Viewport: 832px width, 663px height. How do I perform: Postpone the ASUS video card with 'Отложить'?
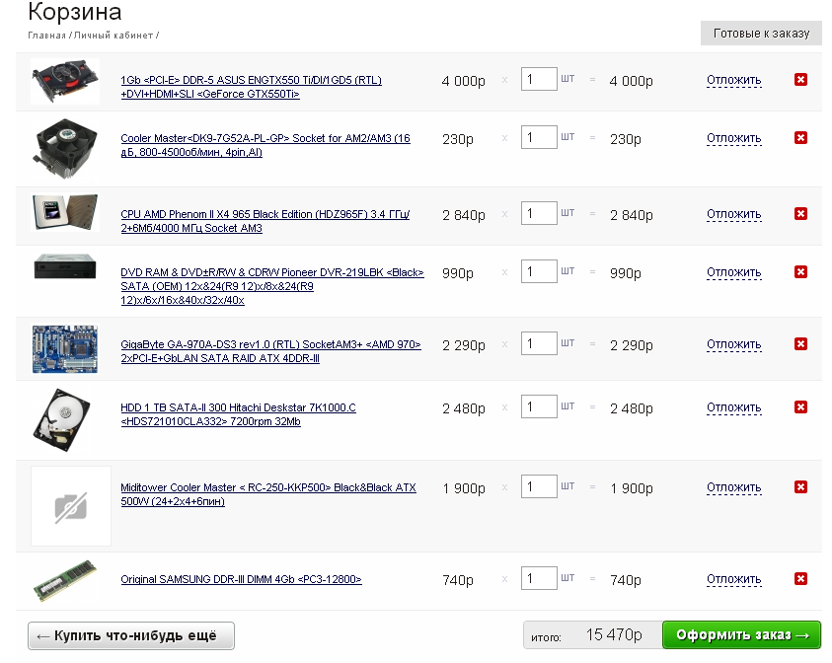click(x=733, y=80)
